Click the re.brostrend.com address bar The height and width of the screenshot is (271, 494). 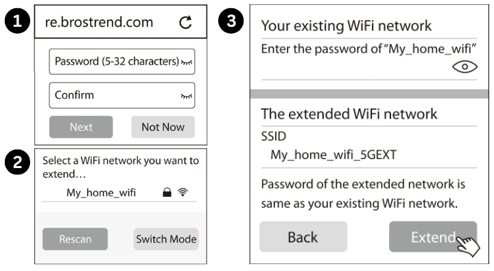[x=121, y=22]
